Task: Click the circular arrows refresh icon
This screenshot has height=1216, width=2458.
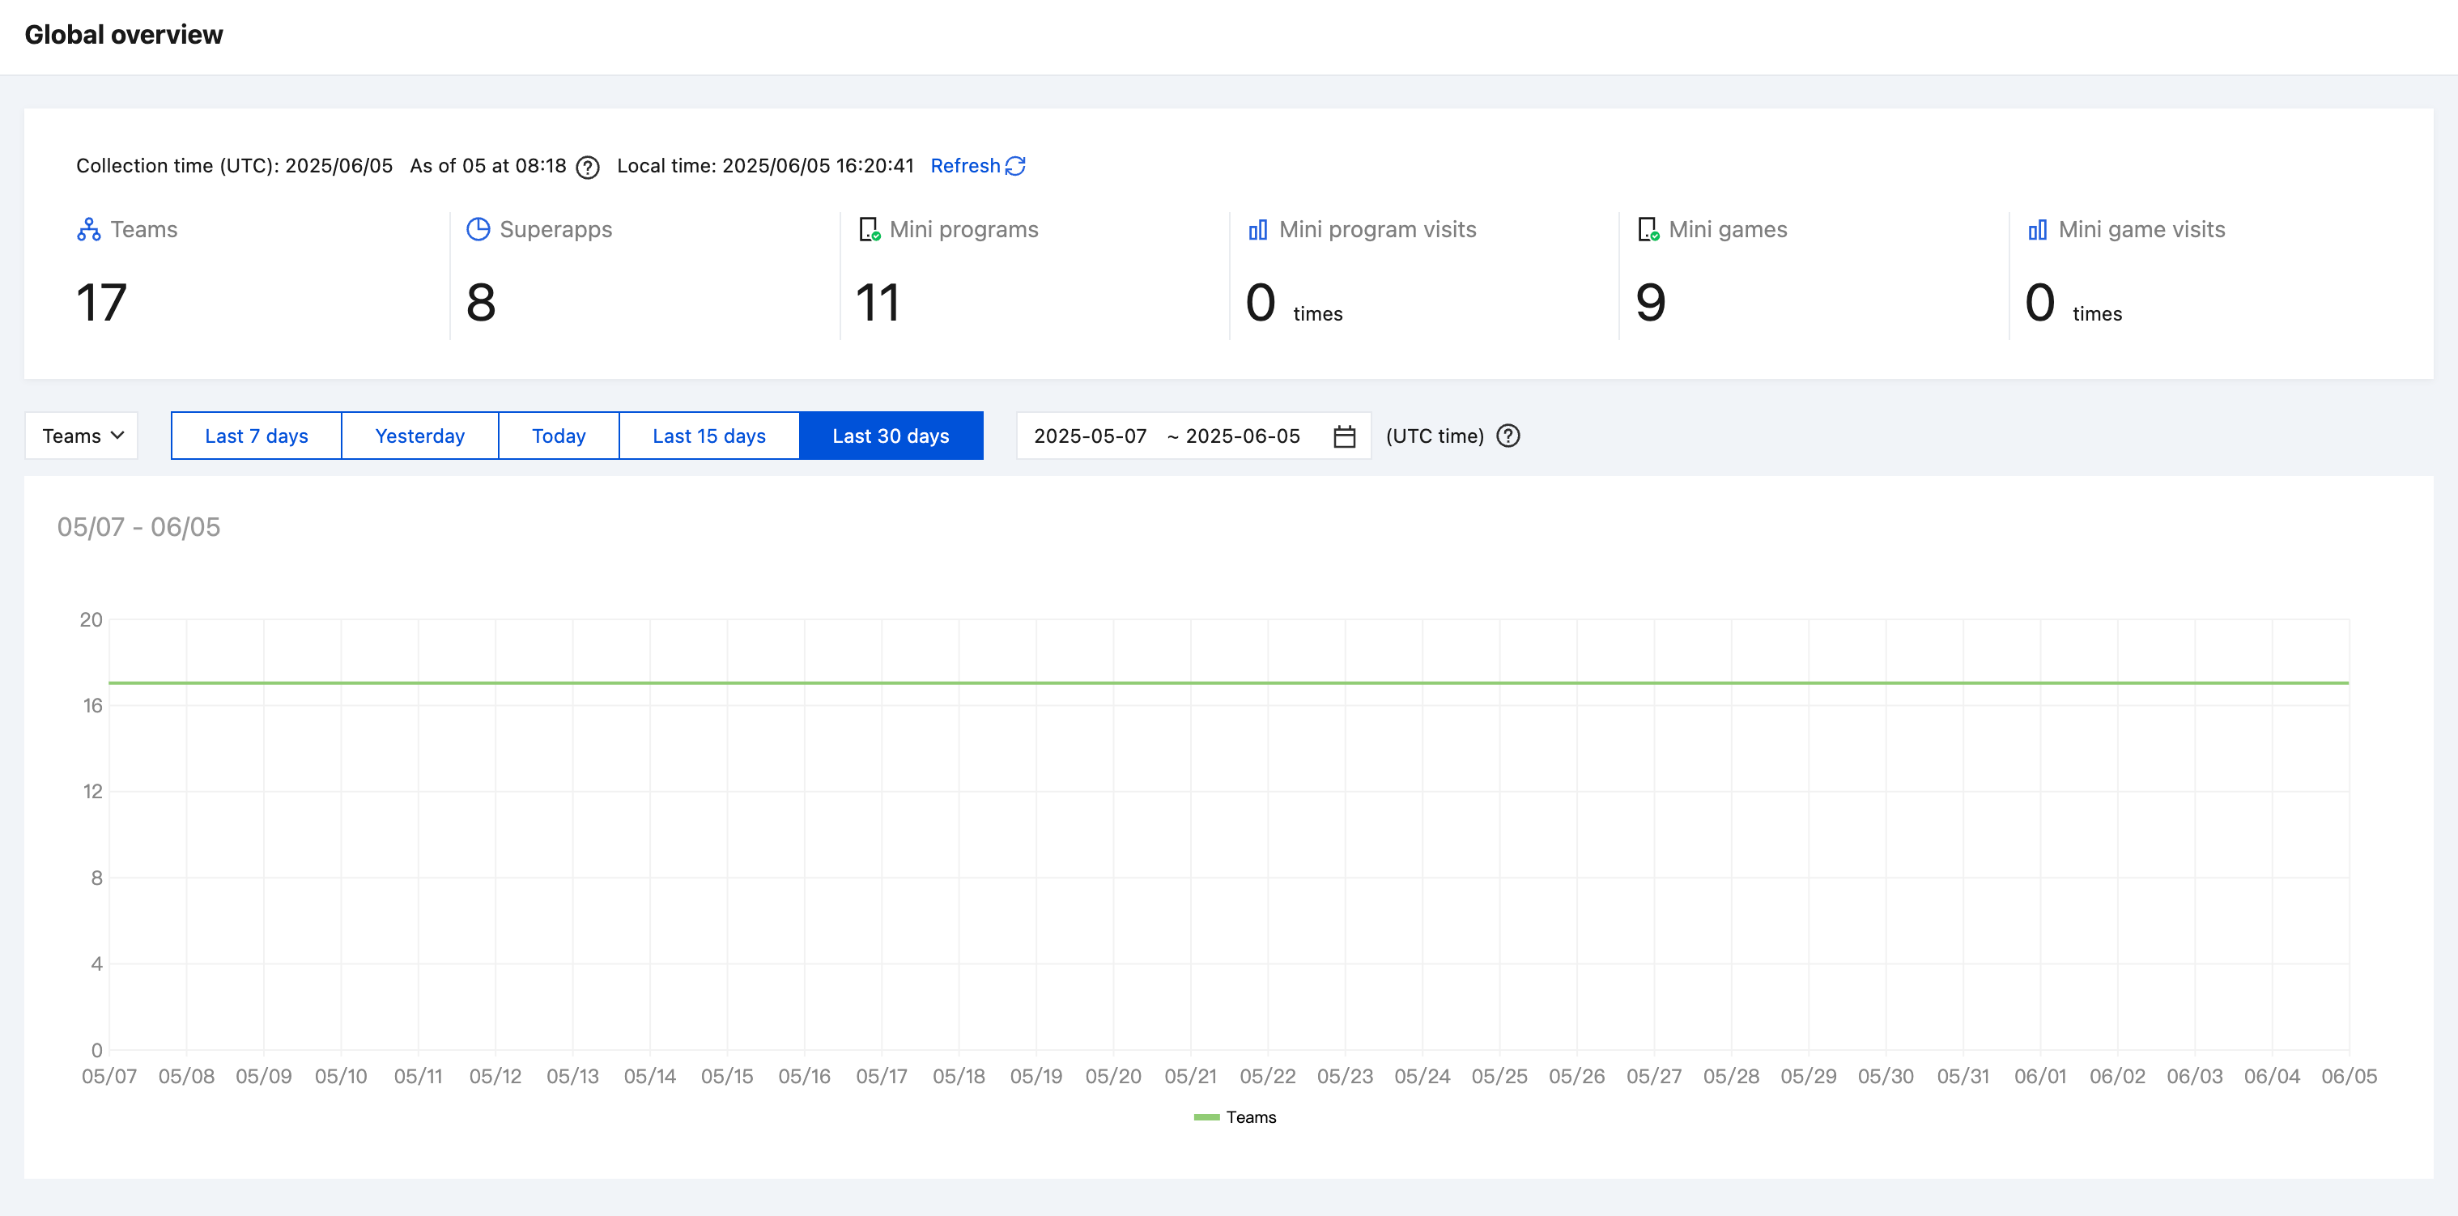Action: (1015, 166)
